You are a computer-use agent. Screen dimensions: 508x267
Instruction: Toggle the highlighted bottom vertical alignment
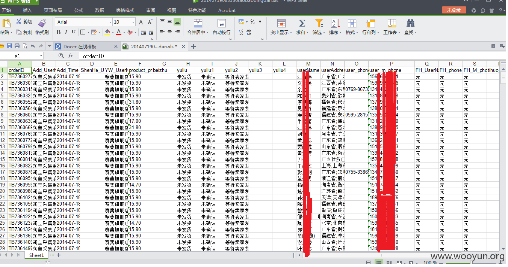pyautogui.click(x=177, y=22)
